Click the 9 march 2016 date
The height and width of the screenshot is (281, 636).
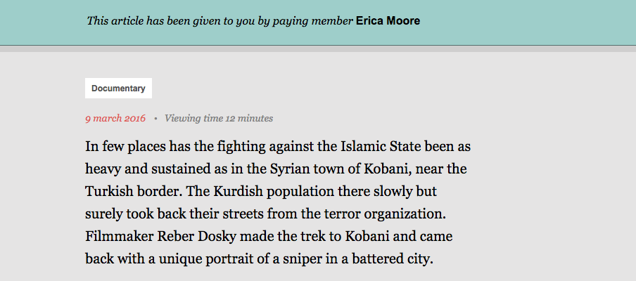point(115,118)
